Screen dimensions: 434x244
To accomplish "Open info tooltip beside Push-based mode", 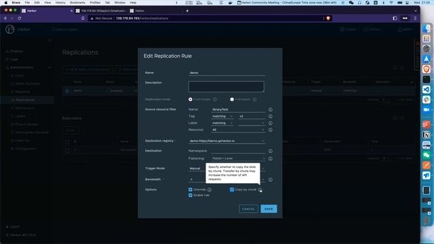I will [215, 100].
